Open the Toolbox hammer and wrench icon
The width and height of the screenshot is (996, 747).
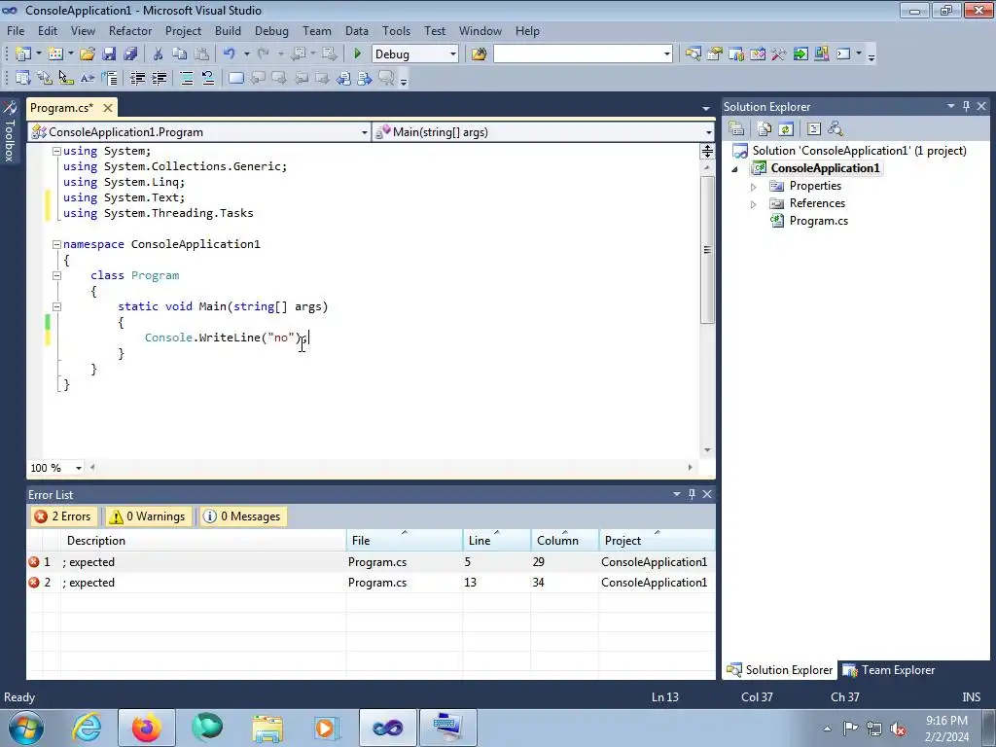[779, 54]
